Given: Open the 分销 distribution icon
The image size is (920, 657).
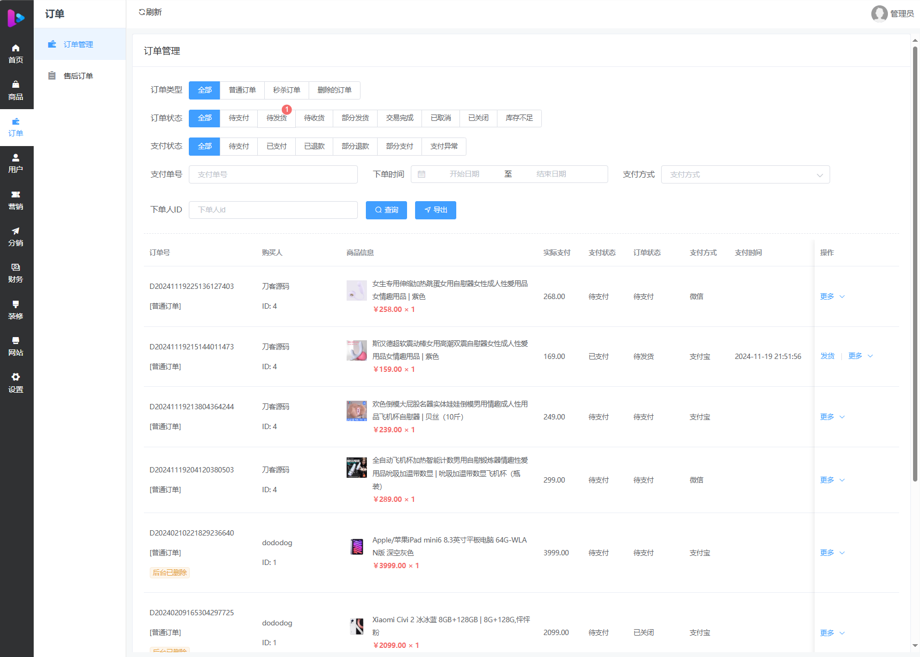Looking at the screenshot, I should point(16,231).
